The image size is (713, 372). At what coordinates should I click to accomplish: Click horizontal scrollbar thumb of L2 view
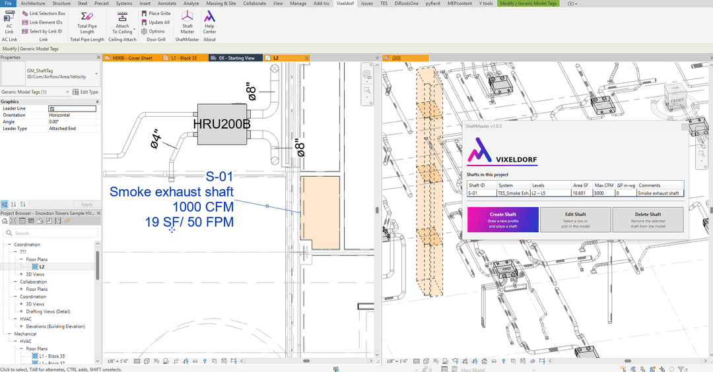[x=306, y=361]
